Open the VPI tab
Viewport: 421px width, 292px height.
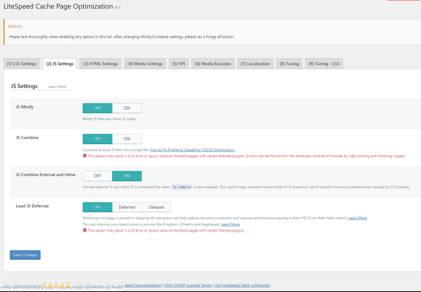[178, 64]
